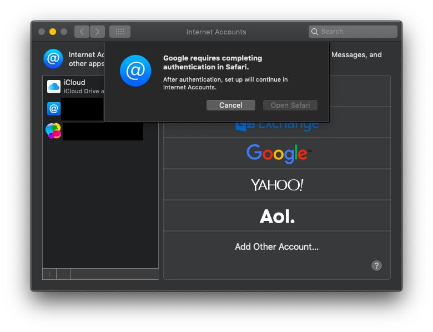The image size is (433, 332).
Task: Click the magnifying glass search icon
Action: click(315, 32)
